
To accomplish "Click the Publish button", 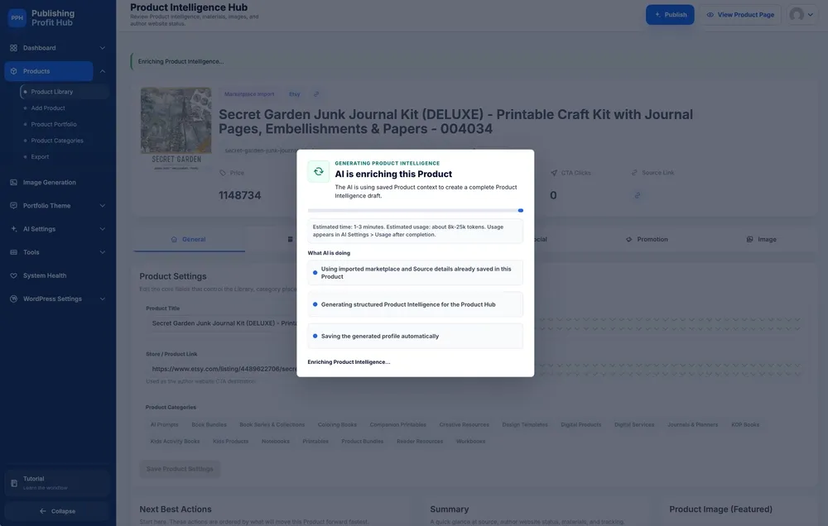I will [x=670, y=15].
